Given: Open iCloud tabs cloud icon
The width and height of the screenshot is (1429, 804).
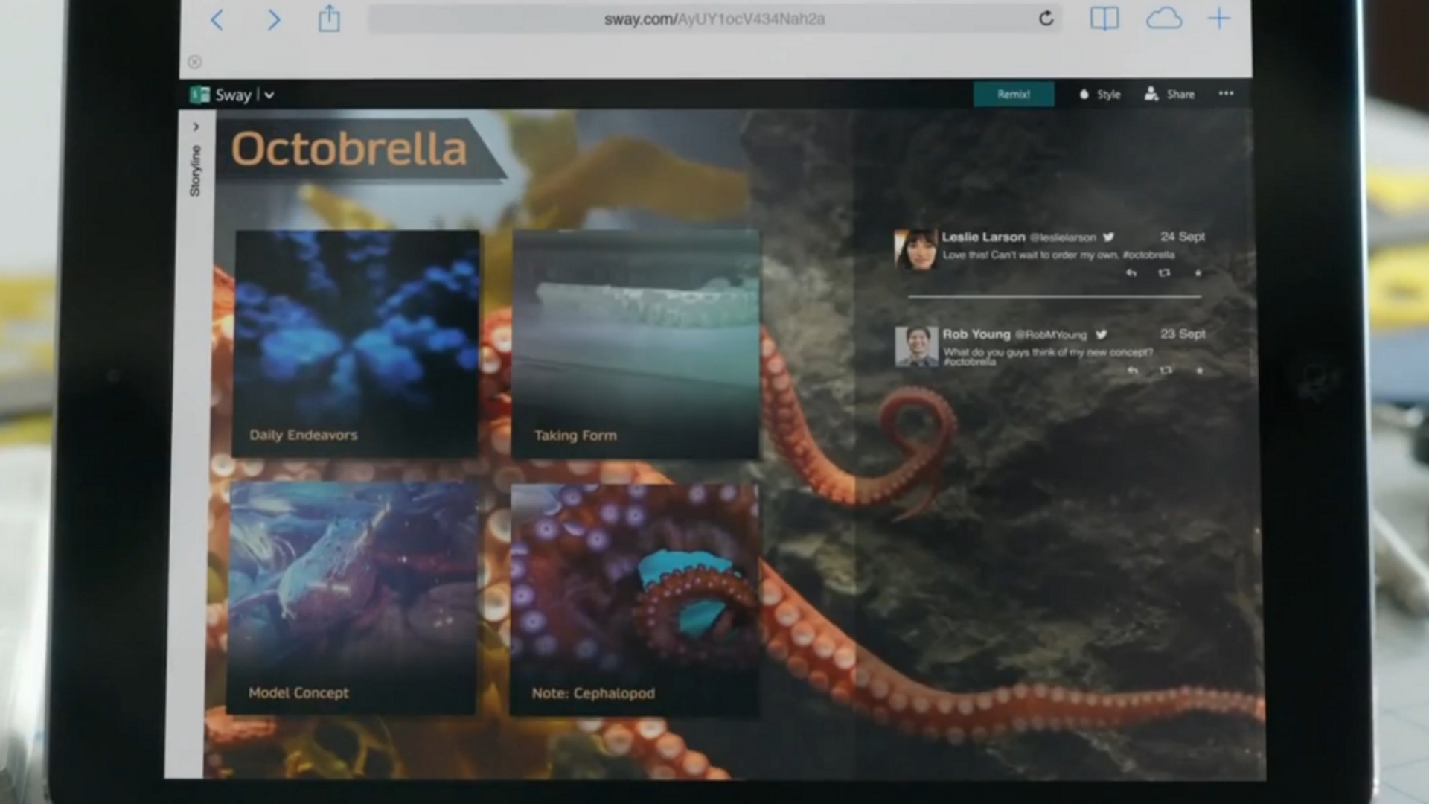Looking at the screenshot, I should [x=1163, y=19].
